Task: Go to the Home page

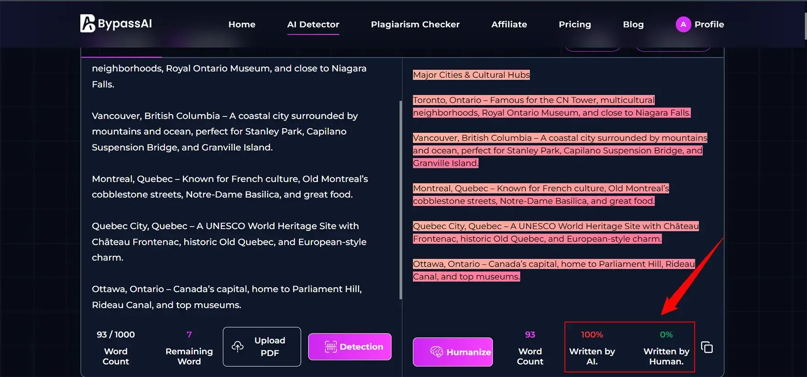Action: point(242,24)
